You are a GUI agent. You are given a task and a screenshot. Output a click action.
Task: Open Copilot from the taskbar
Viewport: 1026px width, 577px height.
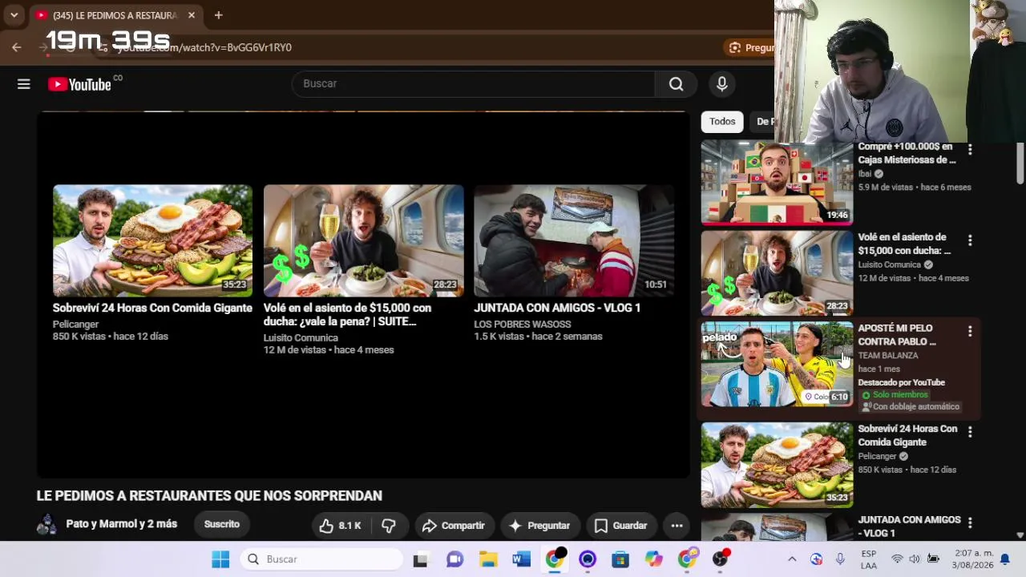click(654, 559)
